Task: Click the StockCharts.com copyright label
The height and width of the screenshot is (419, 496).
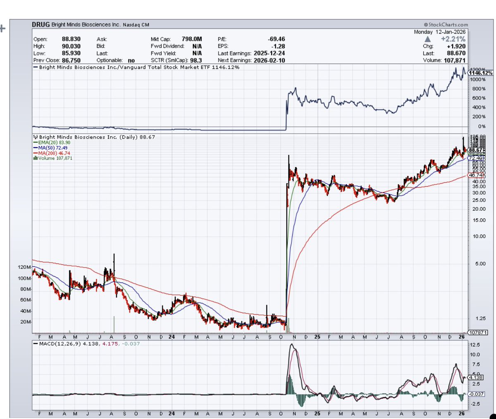Action: [446, 25]
